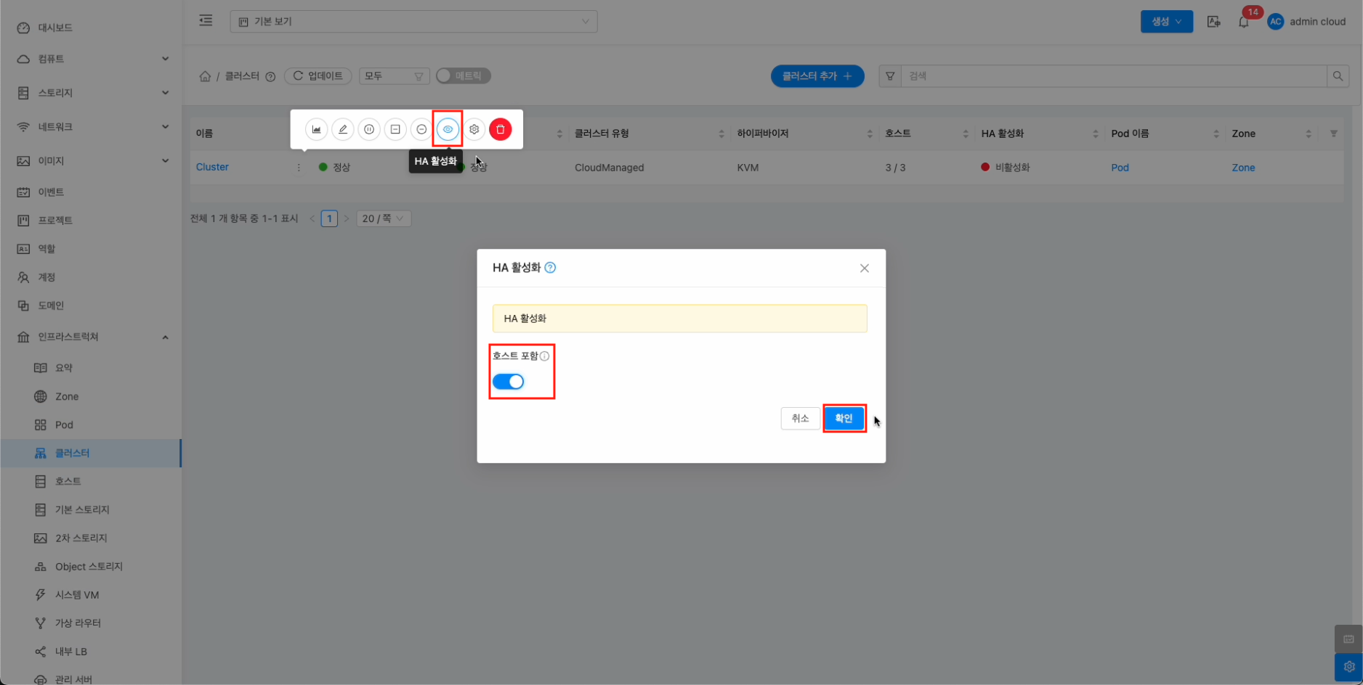Screen dimensions: 1363x685
Task: Click the red trash delete cluster icon
Action: point(500,129)
